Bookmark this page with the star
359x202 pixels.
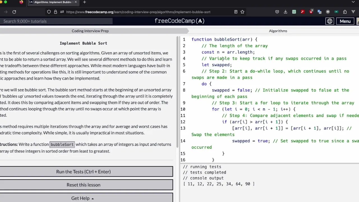pyautogui.click(x=242, y=12)
